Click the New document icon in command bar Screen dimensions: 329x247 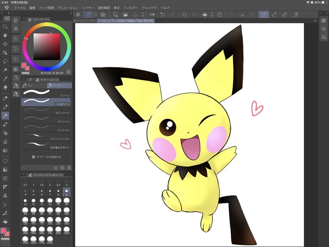coord(116,15)
